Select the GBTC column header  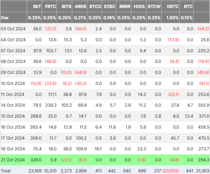coord(172,6)
